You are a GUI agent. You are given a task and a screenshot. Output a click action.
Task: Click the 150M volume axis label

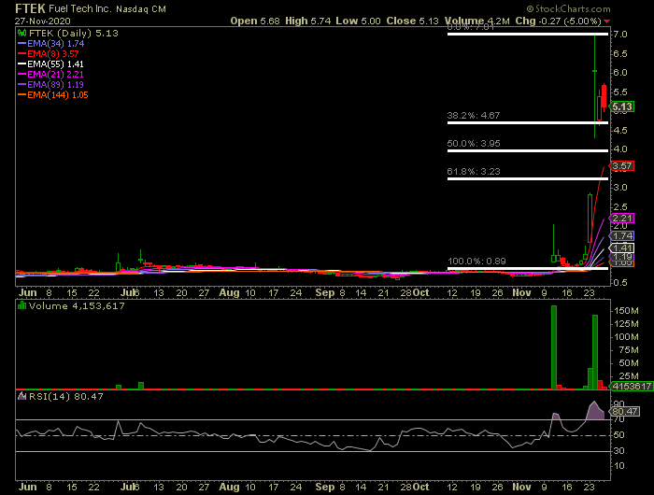point(626,311)
